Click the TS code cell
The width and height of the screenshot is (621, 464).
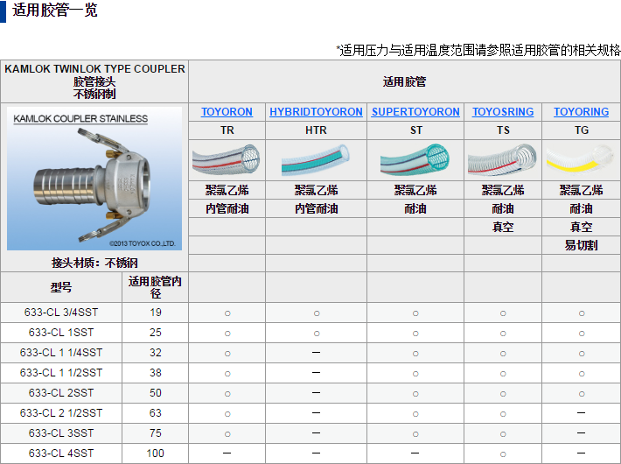[503, 130]
